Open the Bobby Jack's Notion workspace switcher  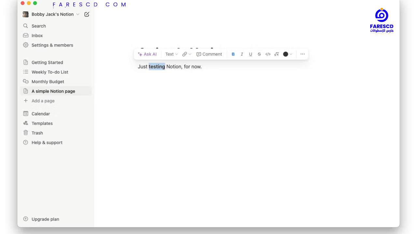pos(51,14)
